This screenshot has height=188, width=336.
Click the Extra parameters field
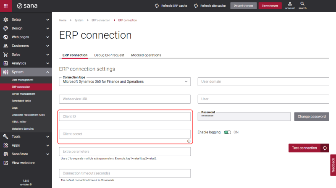[x=125, y=151]
